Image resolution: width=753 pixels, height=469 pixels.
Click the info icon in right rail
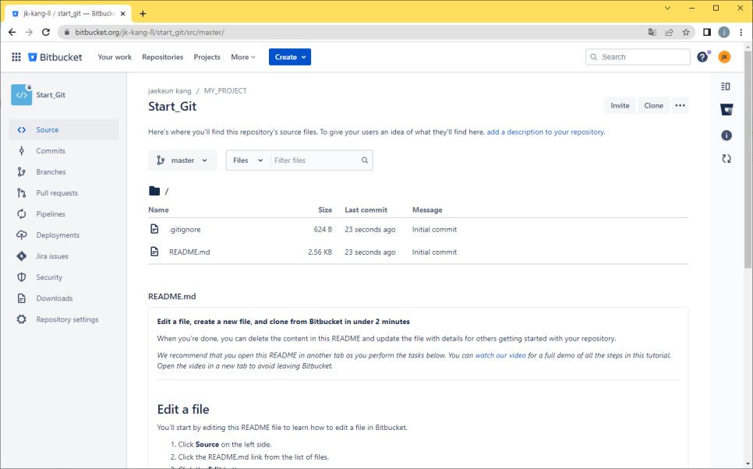[726, 136]
